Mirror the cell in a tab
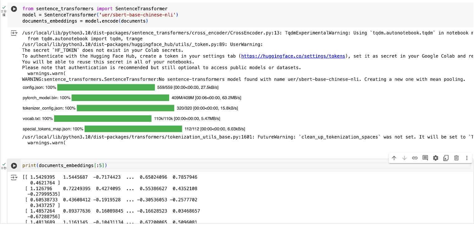474x225 pixels. tap(446, 158)
